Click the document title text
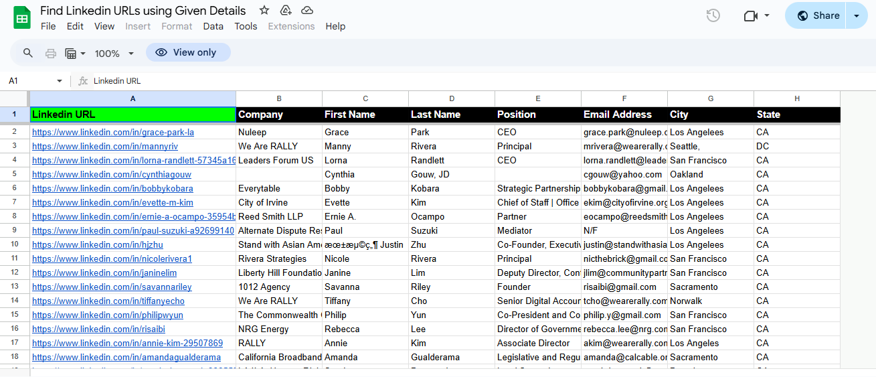 click(143, 11)
